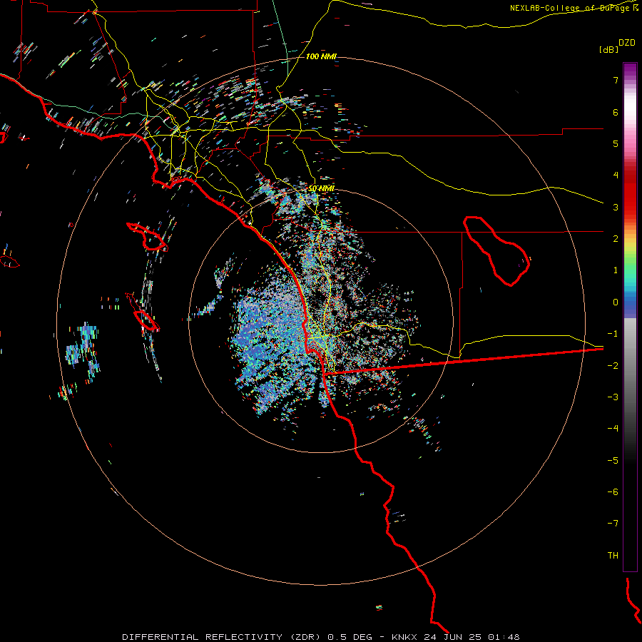Click the 5 value on color scale
This screenshot has width=642, height=642.
(x=616, y=143)
